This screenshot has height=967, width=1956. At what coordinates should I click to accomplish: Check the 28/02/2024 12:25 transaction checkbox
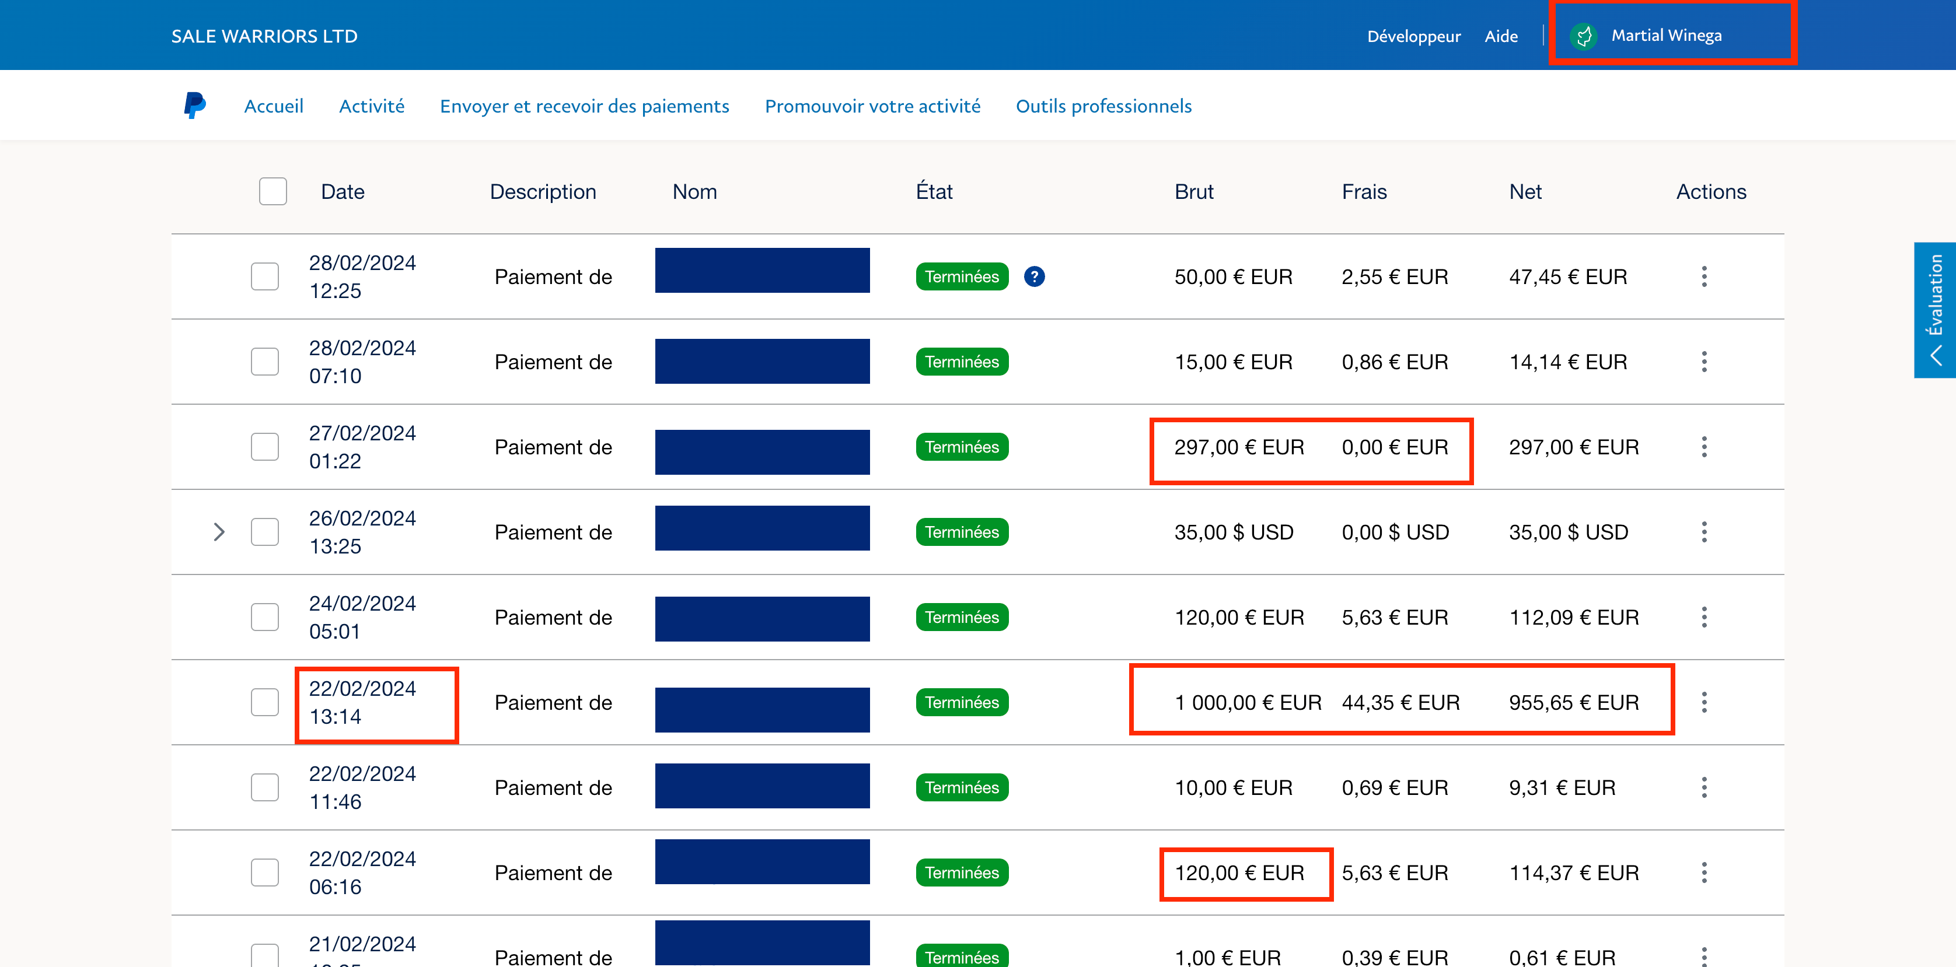(265, 276)
